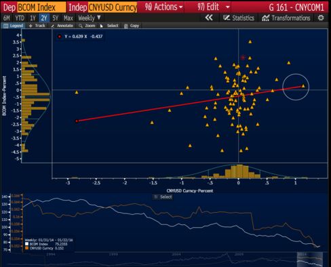Select the 5Y time range tab

pos(55,18)
